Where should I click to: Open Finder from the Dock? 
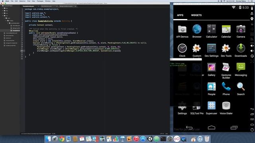point(48,139)
